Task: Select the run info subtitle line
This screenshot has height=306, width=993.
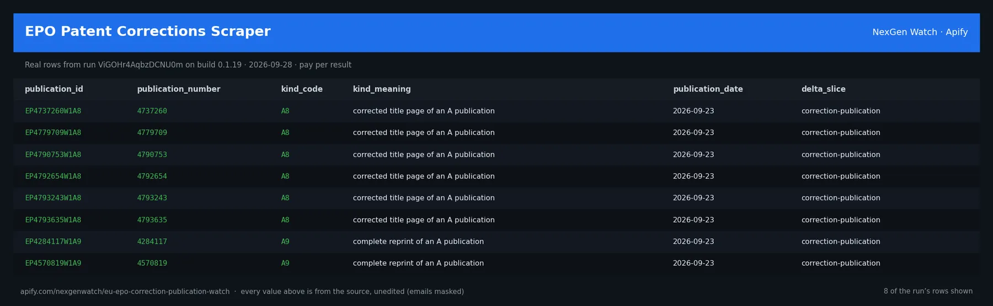Action: 188,65
